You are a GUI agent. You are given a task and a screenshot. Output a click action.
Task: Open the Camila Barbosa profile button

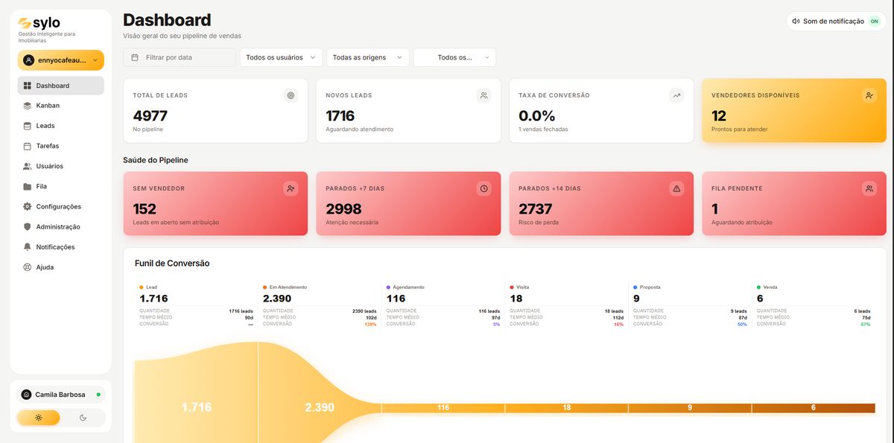(61, 395)
